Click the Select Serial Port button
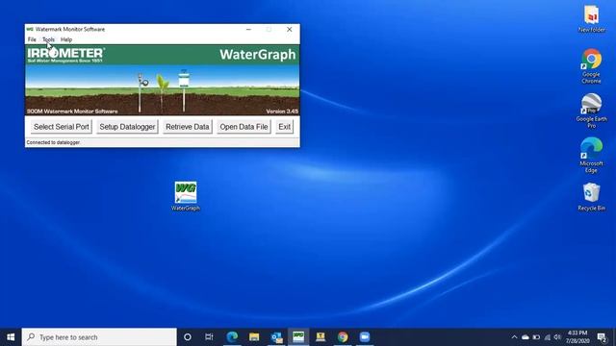This screenshot has width=616, height=346. click(62, 127)
